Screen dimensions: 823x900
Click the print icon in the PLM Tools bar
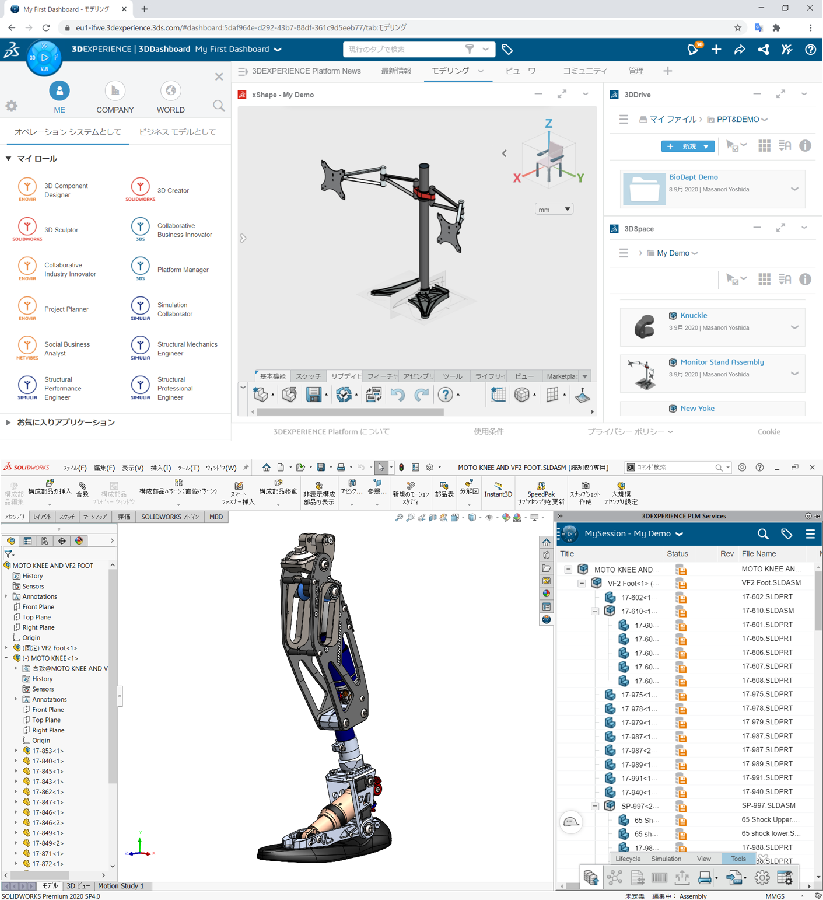[x=705, y=877]
